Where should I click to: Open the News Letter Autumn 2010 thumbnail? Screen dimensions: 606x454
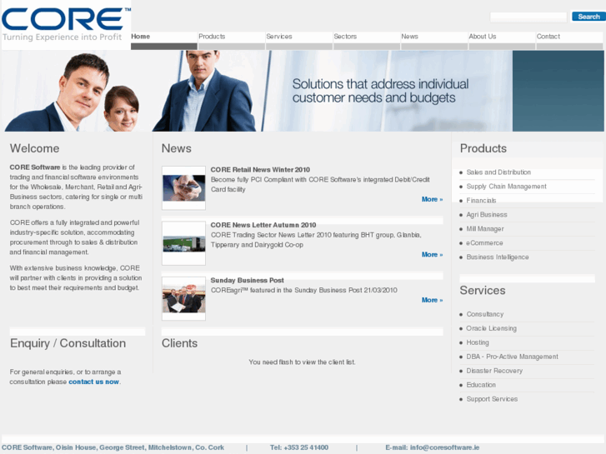coord(183,243)
